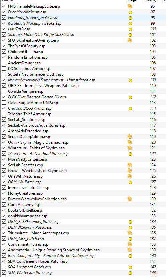
Task: Click the yellow flag for Koralina's Makeup Tweaks.esp
Action: 130,24
